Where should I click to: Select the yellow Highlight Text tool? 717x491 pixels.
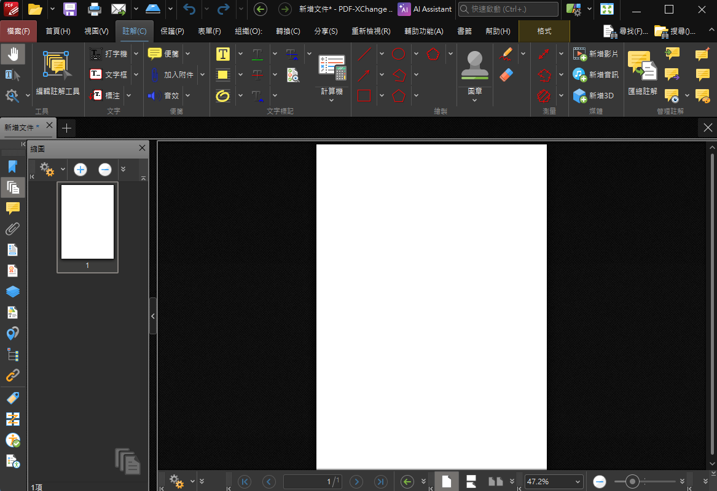(223, 54)
